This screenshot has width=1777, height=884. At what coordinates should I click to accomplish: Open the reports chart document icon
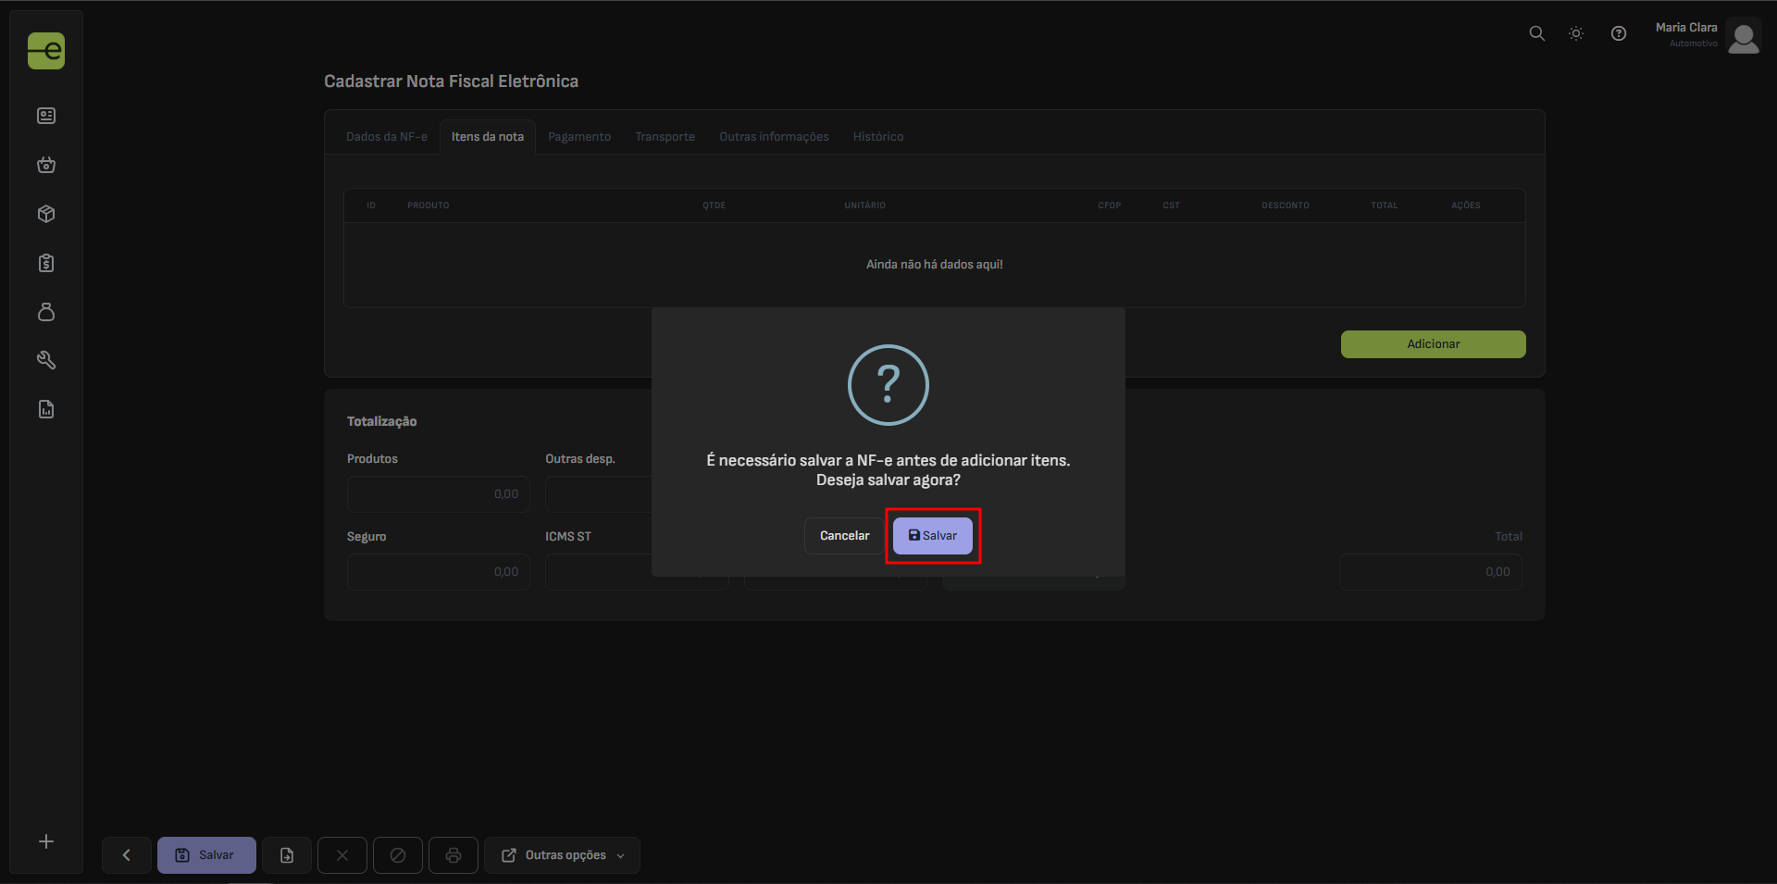tap(46, 409)
